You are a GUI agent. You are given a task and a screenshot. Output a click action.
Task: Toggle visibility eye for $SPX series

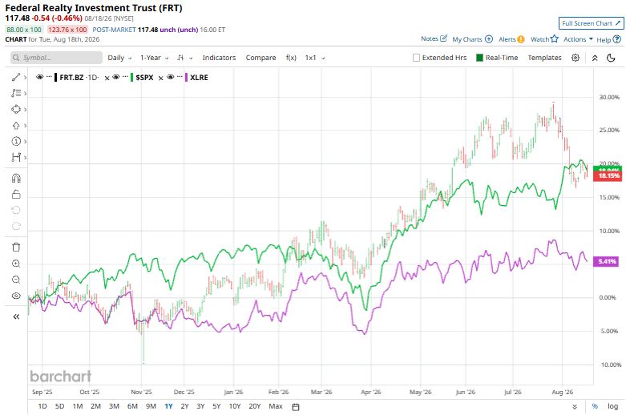[x=115, y=77]
